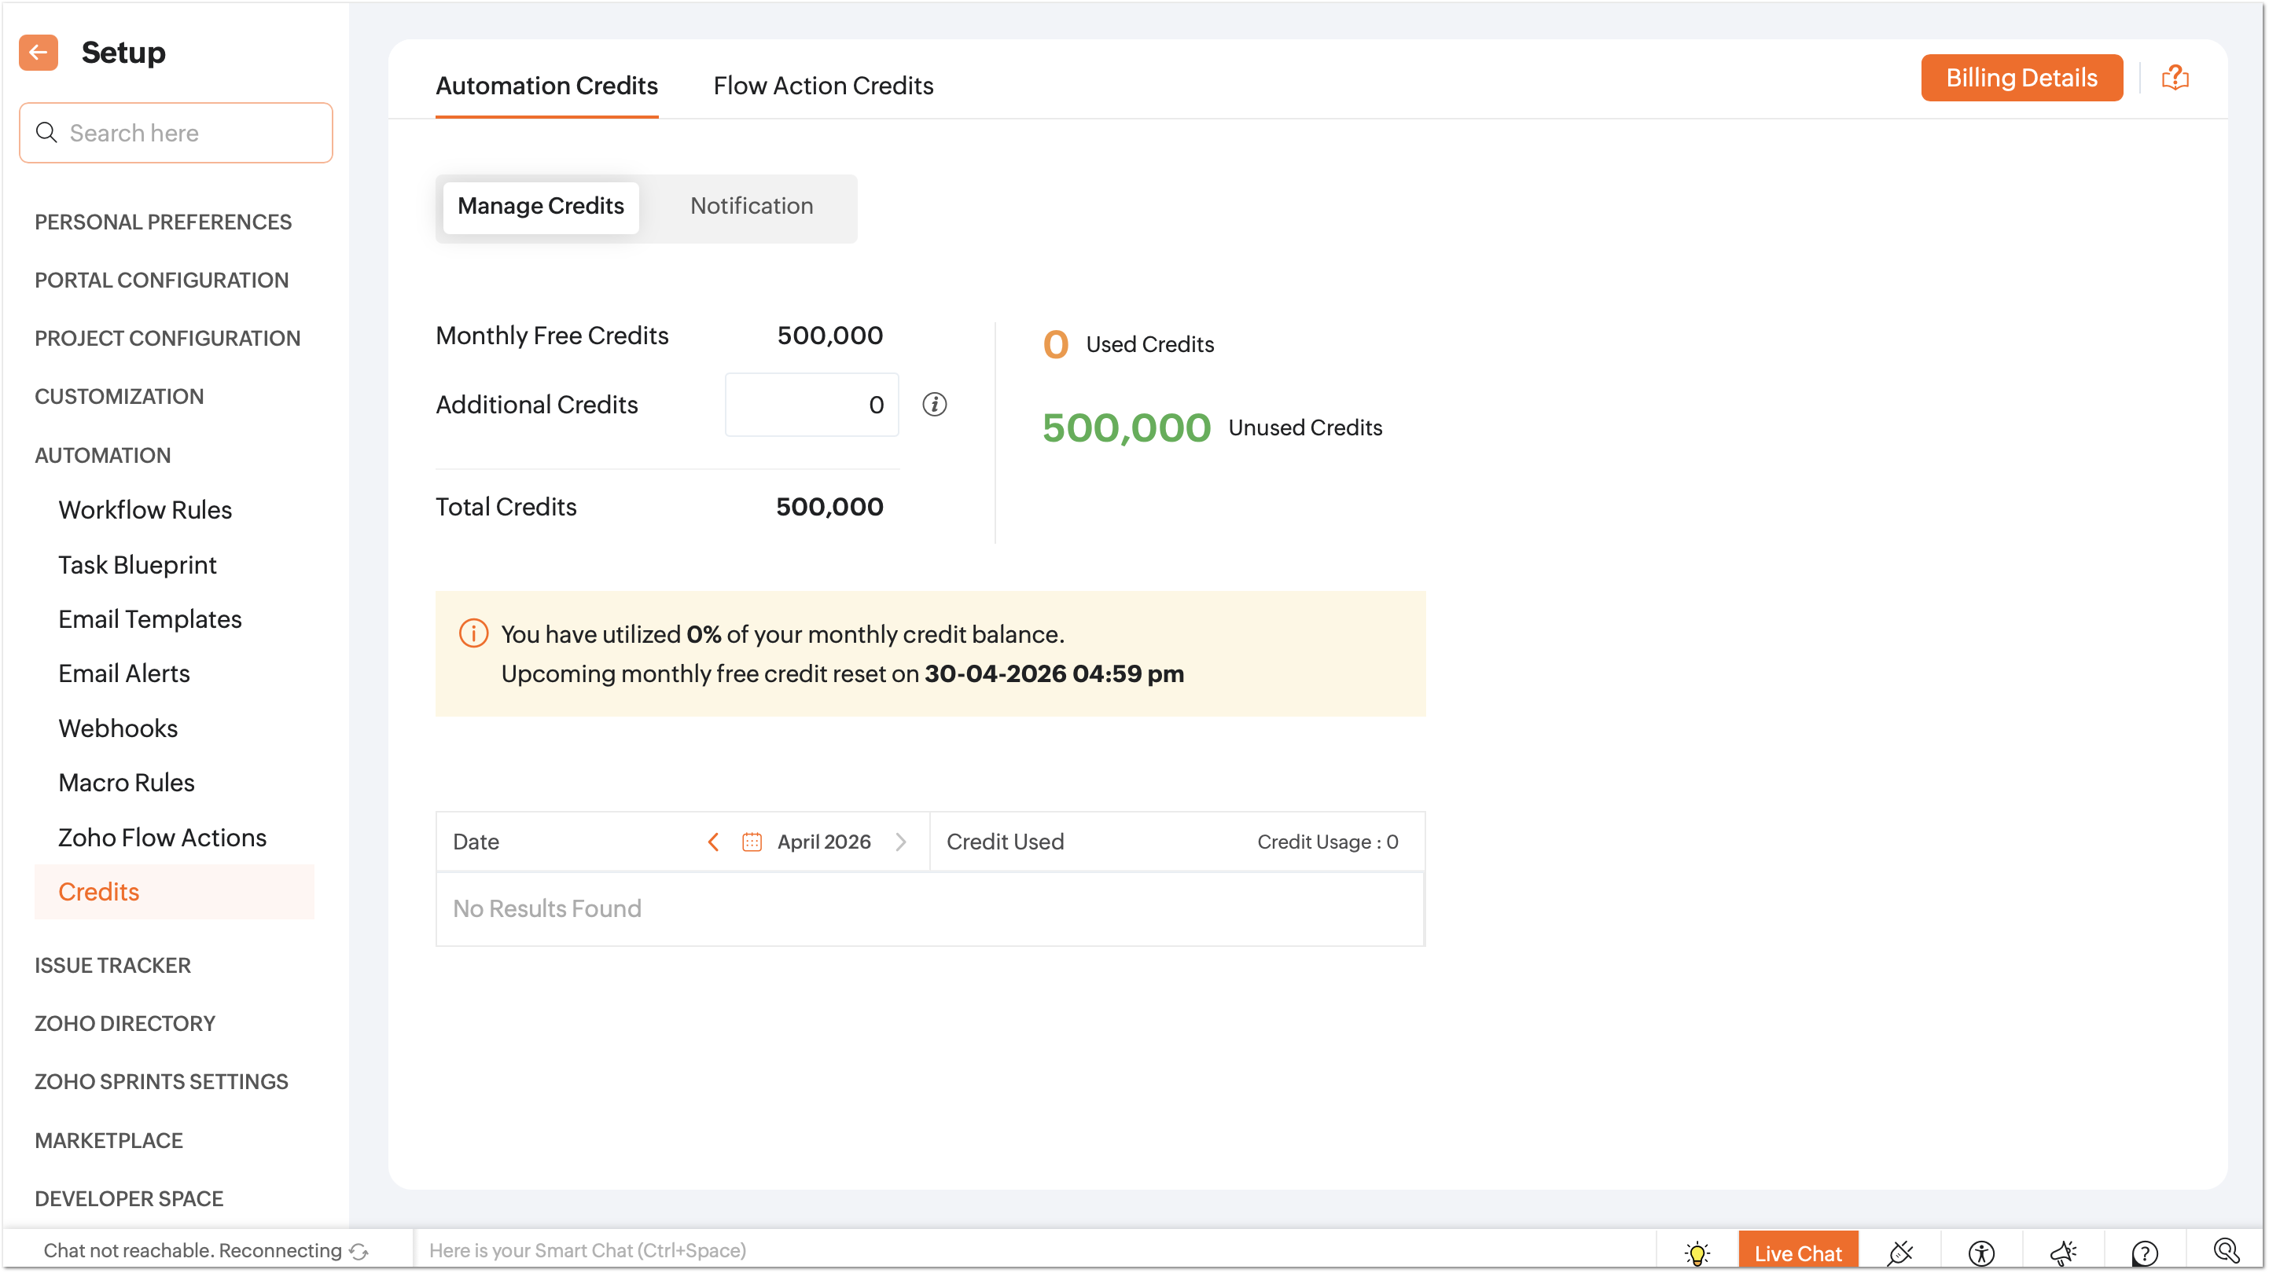Click the question mark help icon

click(x=2144, y=1252)
